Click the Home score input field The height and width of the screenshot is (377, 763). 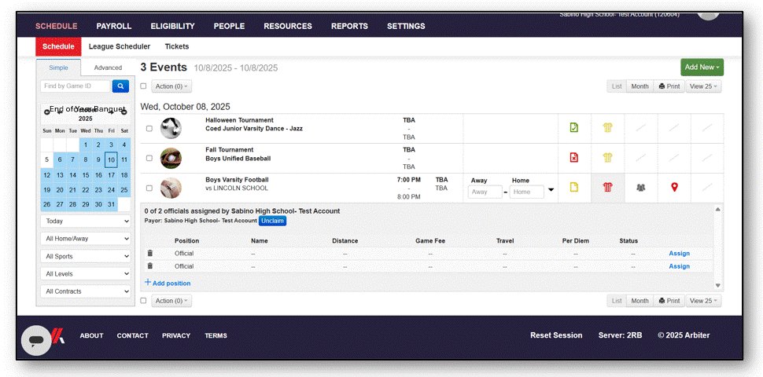point(526,192)
